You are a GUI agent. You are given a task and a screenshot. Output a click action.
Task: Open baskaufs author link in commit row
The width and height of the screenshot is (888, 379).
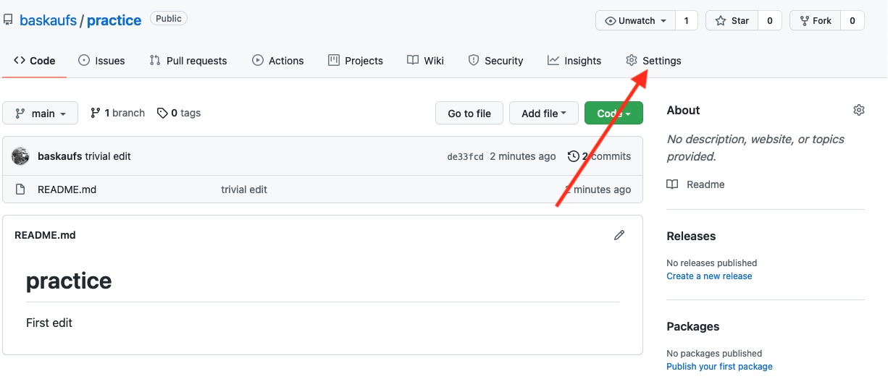(x=59, y=156)
